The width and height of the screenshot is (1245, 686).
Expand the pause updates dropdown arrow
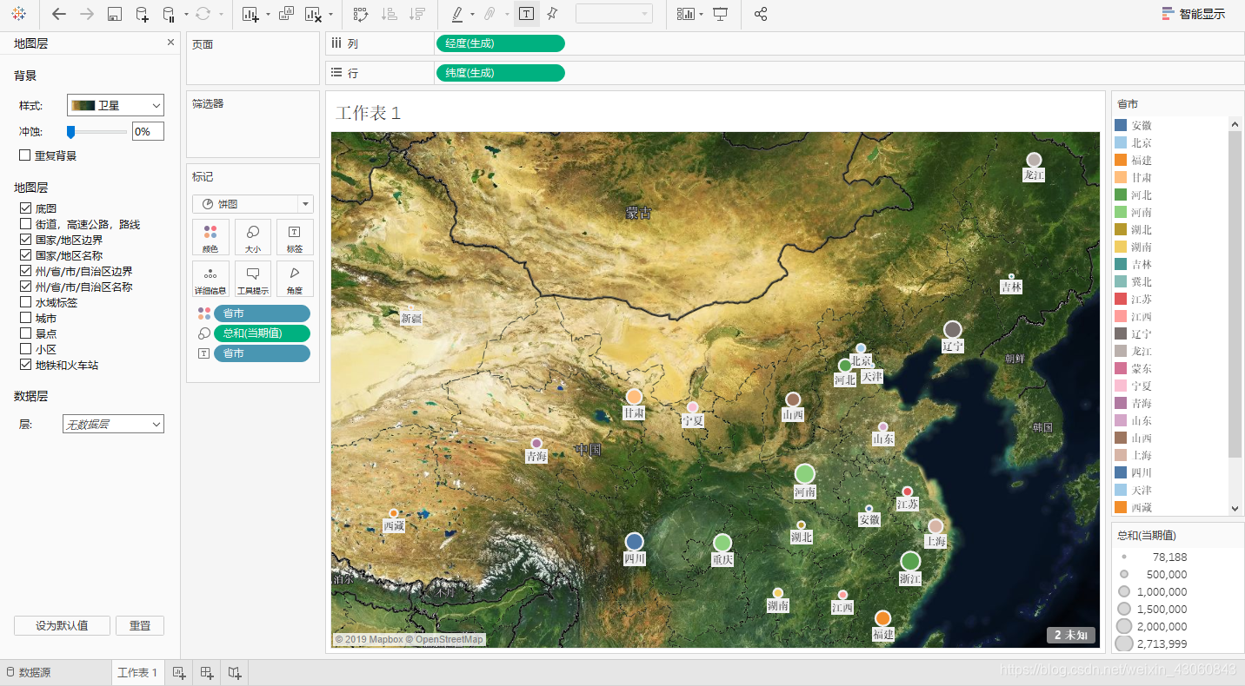(x=185, y=14)
